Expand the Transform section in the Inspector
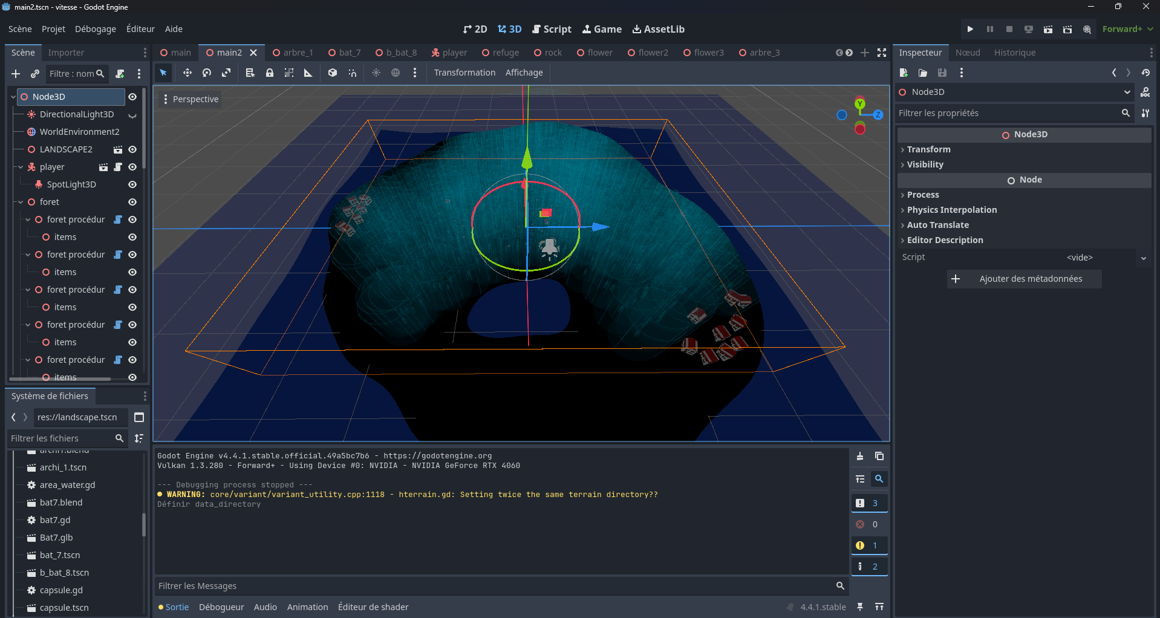 pos(929,149)
